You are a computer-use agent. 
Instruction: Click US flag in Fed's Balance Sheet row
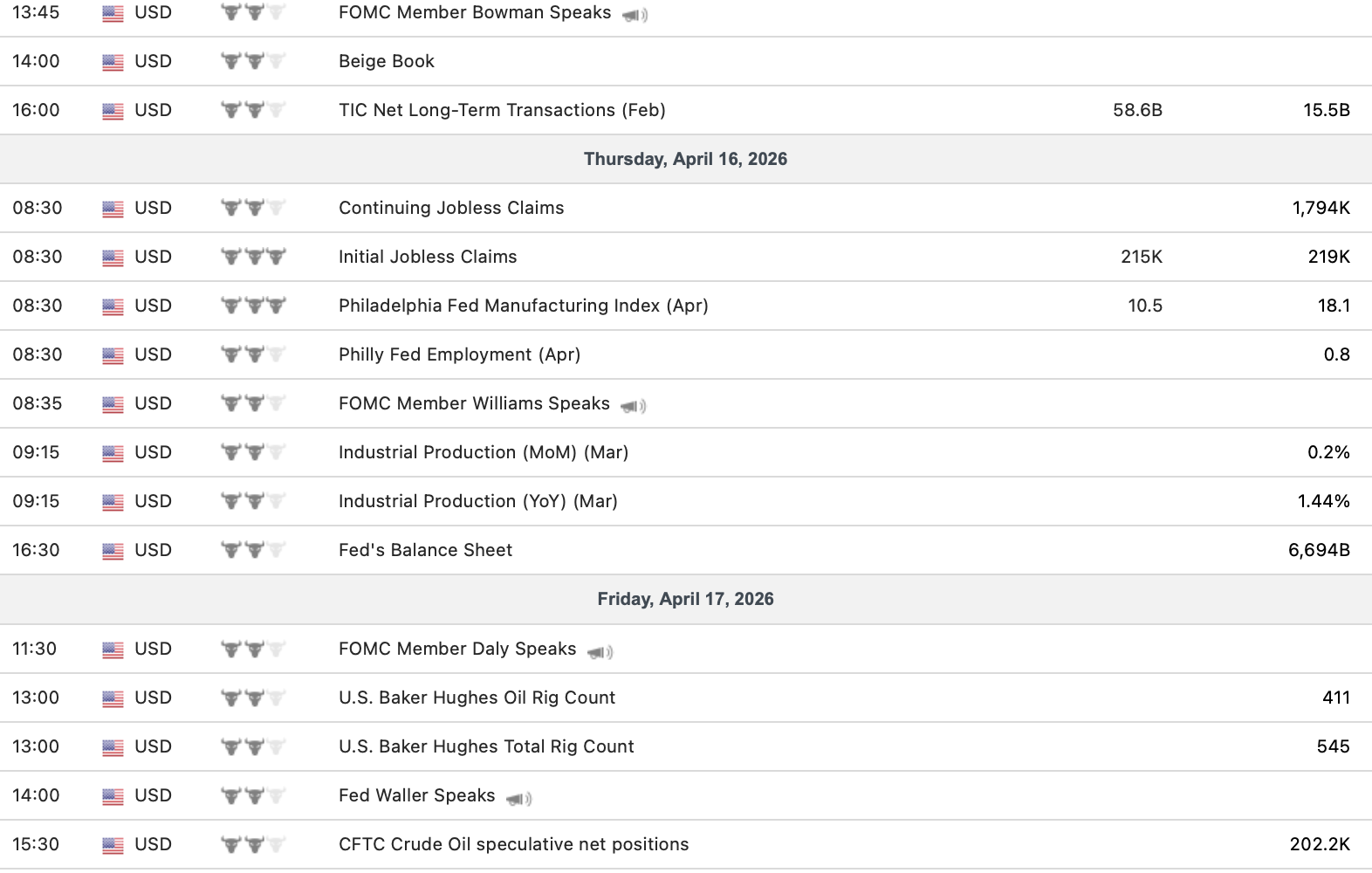[113, 551]
